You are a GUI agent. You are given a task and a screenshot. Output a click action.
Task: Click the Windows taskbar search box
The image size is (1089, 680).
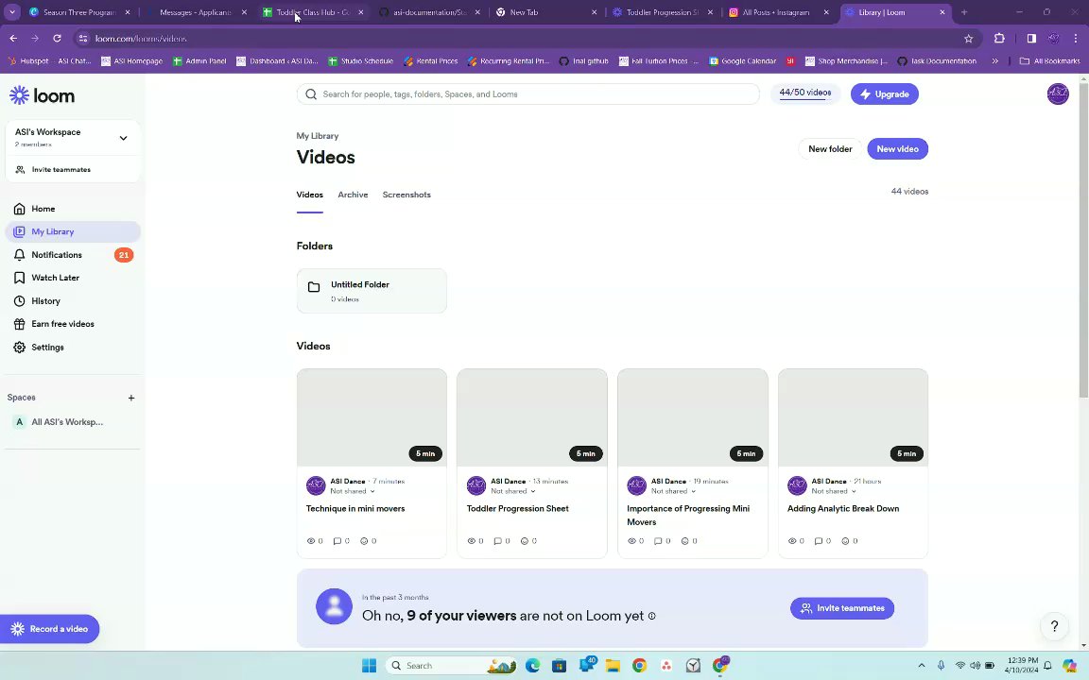tap(452, 666)
